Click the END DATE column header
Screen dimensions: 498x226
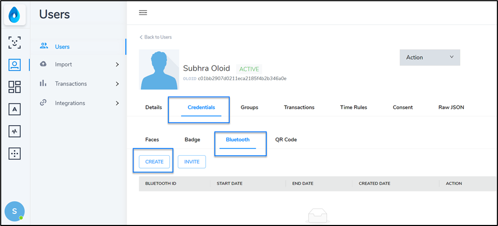[x=303, y=184]
